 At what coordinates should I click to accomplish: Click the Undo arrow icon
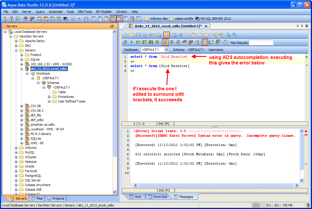200,35
